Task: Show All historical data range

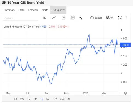Action: tap(69, 99)
